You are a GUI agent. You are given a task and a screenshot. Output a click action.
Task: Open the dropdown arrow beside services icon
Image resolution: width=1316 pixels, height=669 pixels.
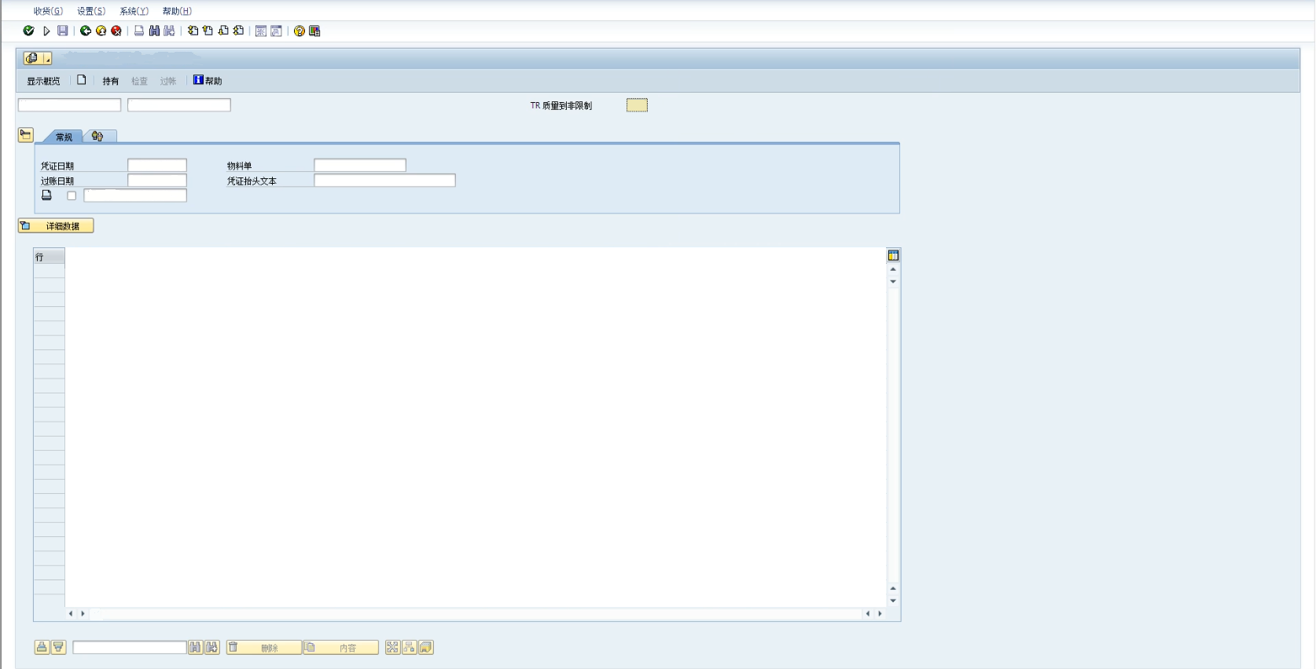point(47,59)
